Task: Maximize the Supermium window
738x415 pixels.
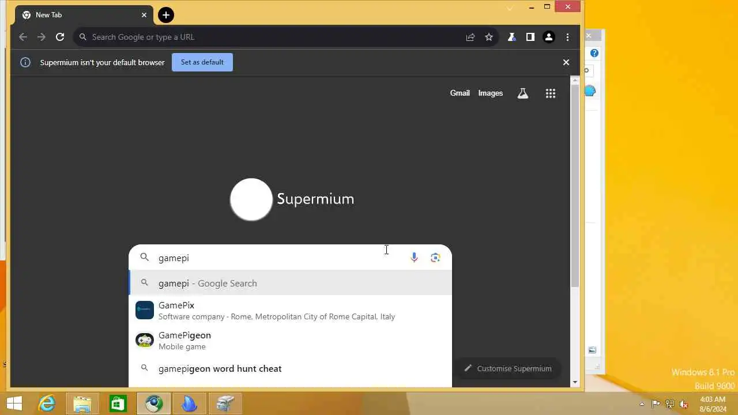Action: (547, 7)
